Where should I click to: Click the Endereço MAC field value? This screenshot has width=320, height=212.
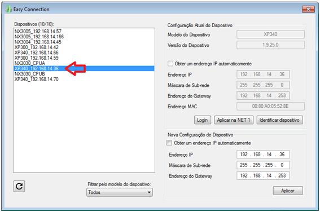click(x=270, y=106)
